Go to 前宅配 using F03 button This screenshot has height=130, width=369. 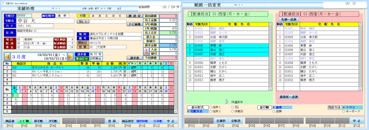pos(39,121)
